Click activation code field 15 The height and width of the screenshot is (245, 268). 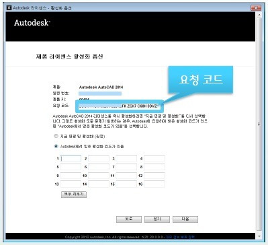point(126,184)
